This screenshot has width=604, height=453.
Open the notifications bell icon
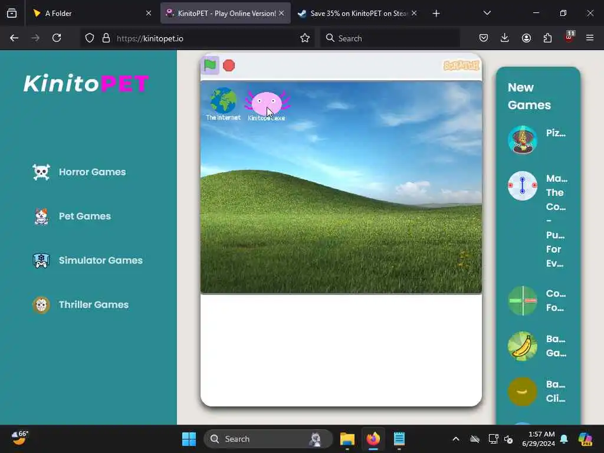coord(564,439)
